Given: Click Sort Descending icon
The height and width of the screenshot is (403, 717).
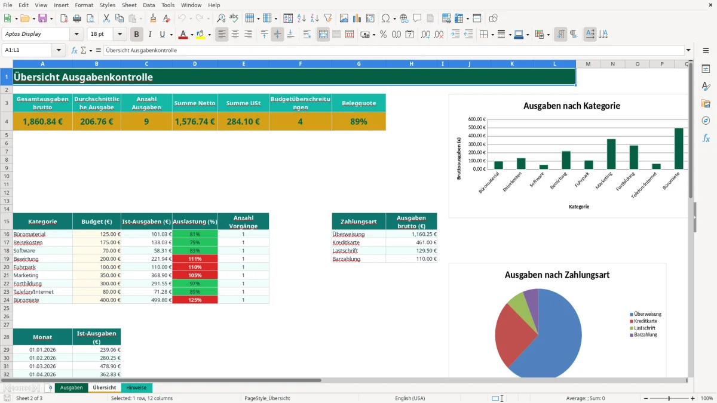Looking at the screenshot, I should pyautogui.click(x=314, y=19).
